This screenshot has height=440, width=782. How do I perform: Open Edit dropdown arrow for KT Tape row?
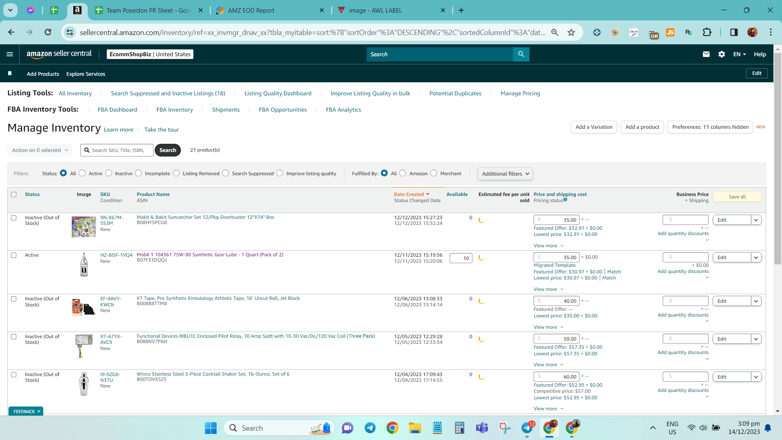[756, 301]
